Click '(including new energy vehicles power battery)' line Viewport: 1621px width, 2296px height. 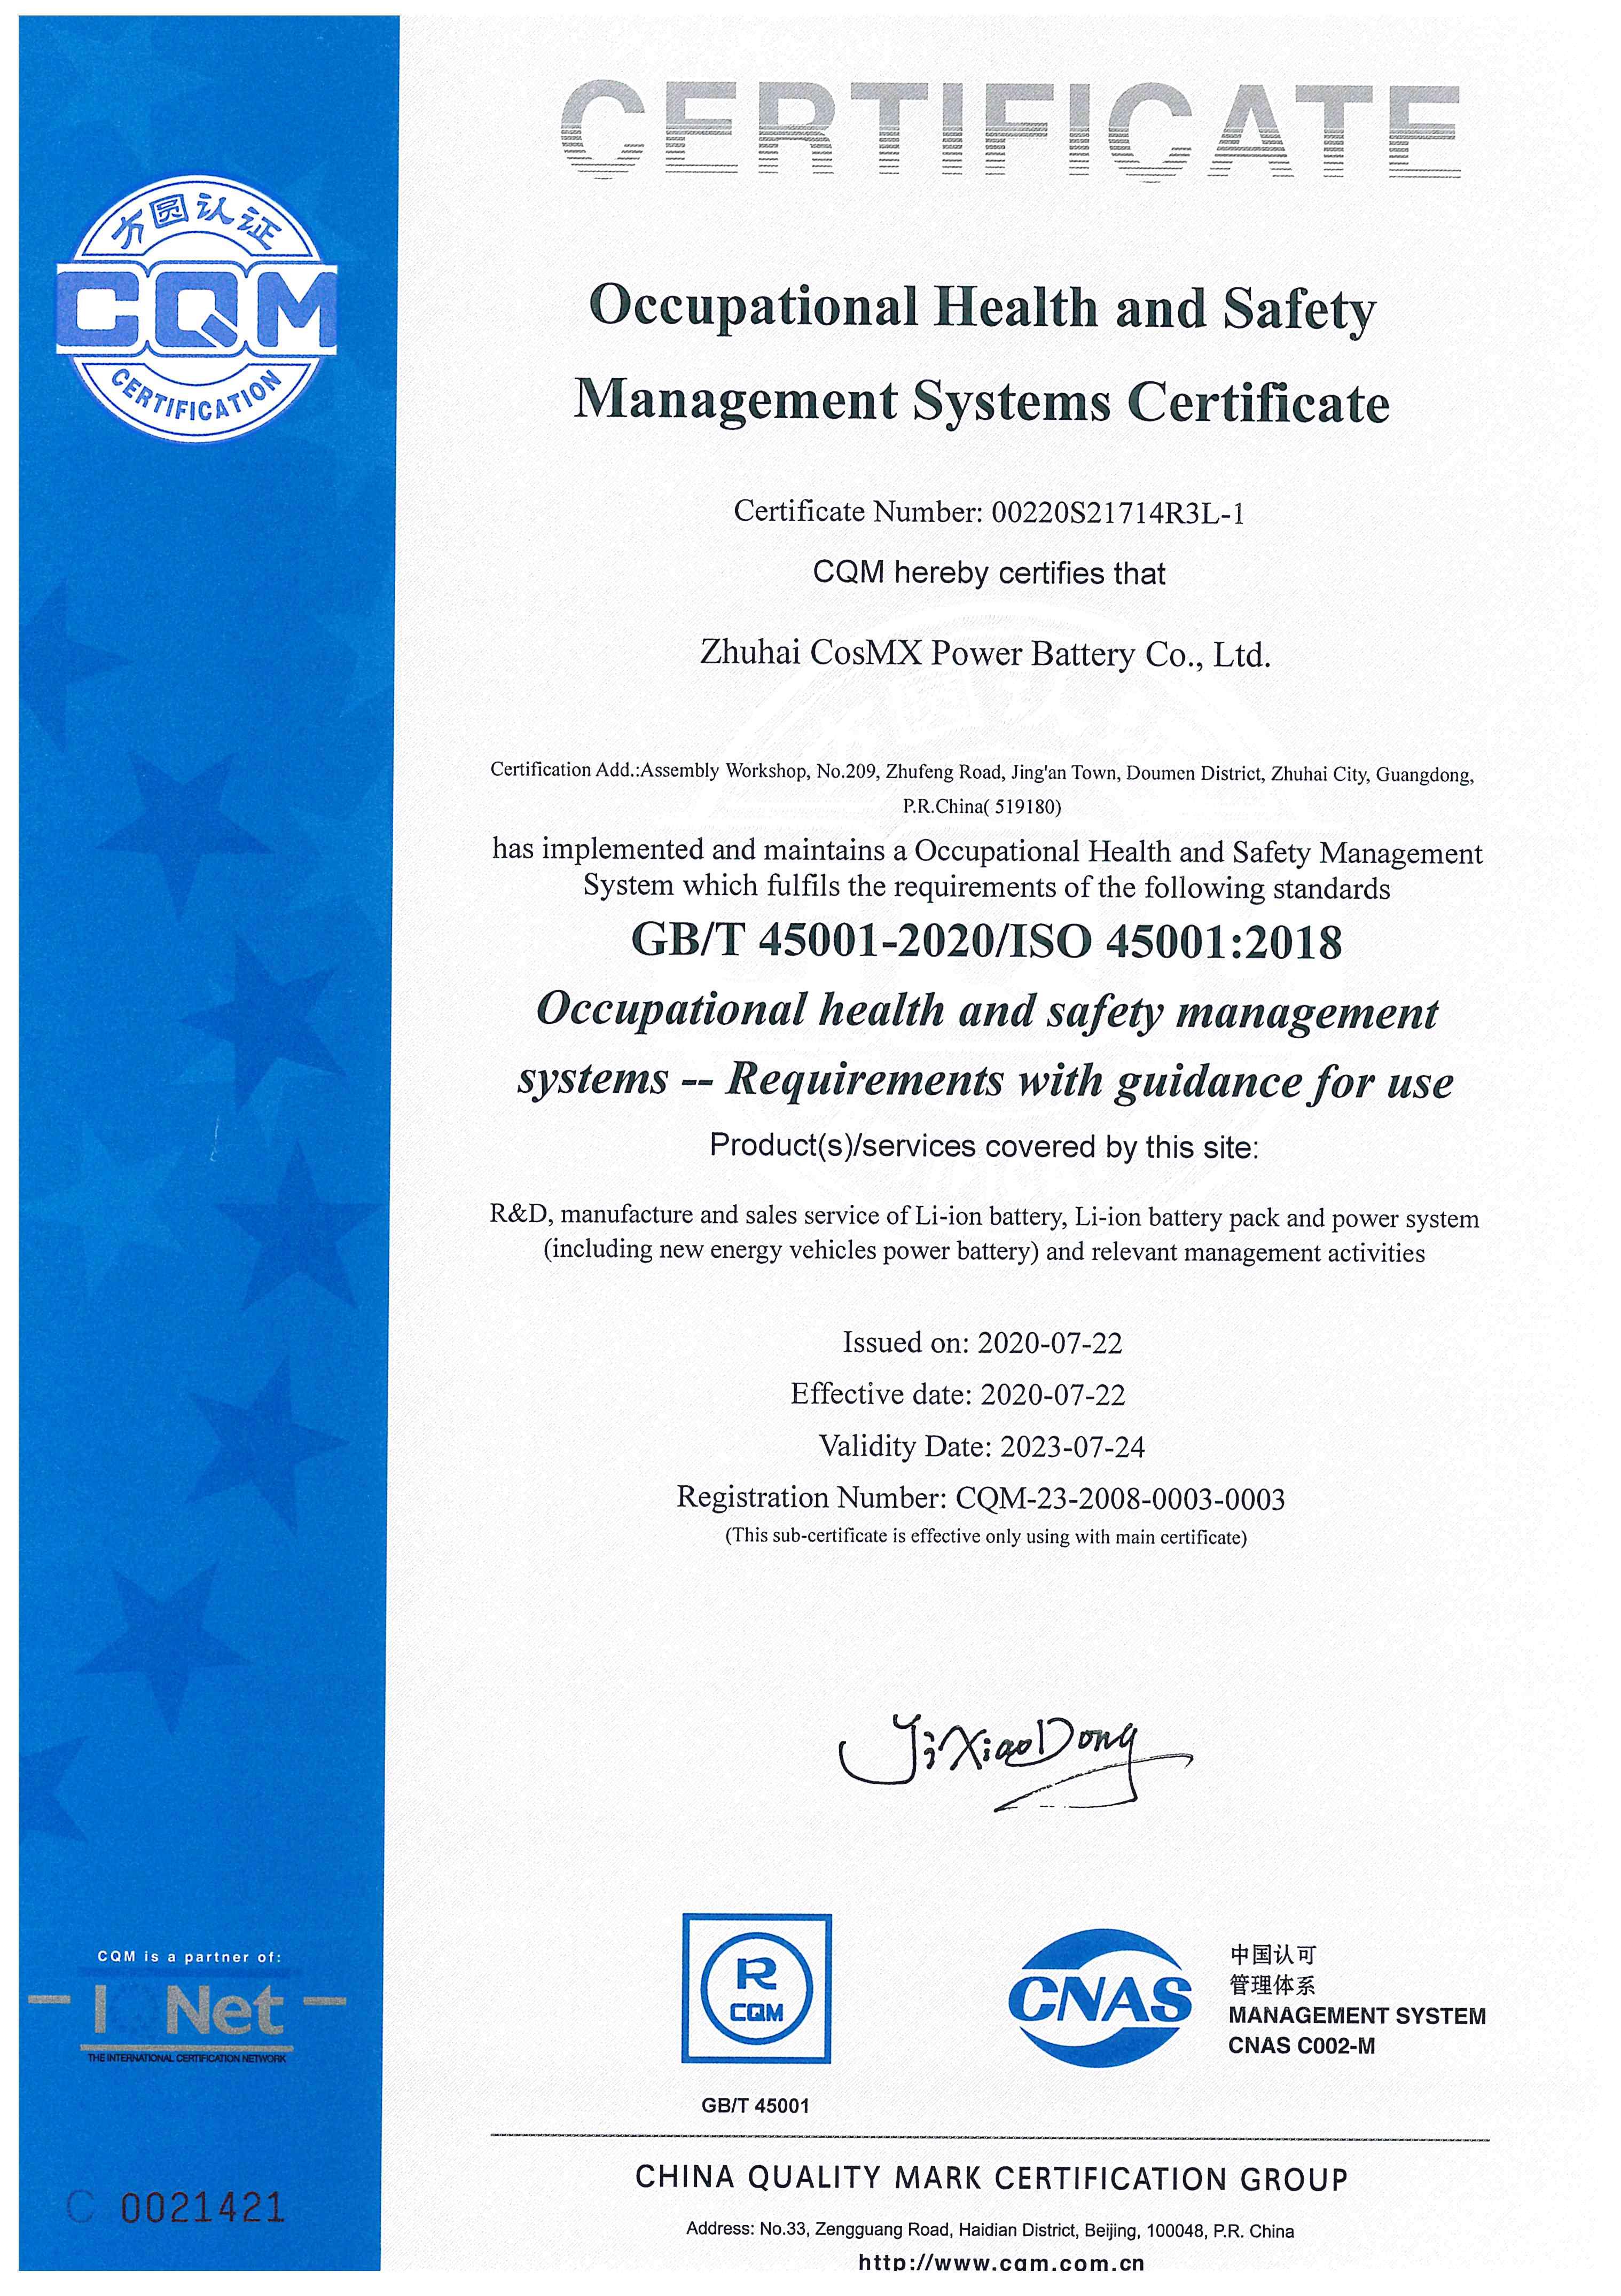tap(984, 1252)
